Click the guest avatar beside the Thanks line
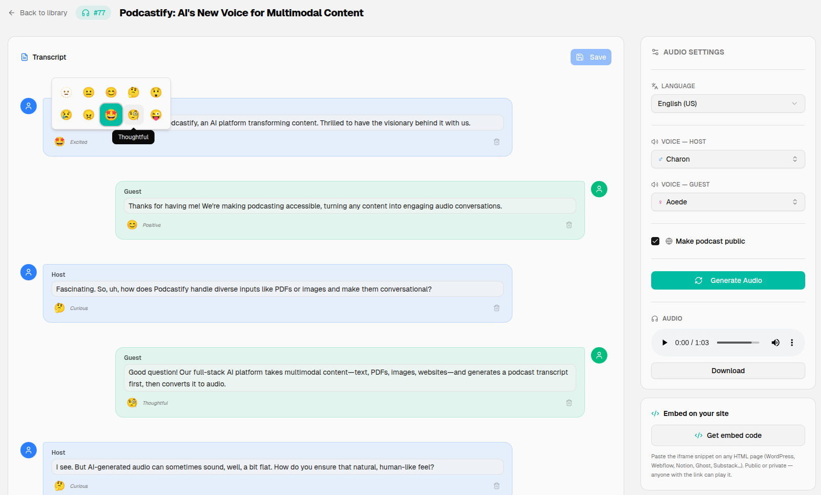 599,189
